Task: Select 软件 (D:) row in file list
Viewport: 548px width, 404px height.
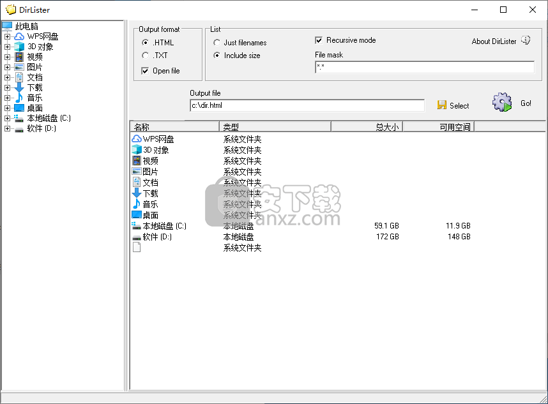Action: pos(157,237)
